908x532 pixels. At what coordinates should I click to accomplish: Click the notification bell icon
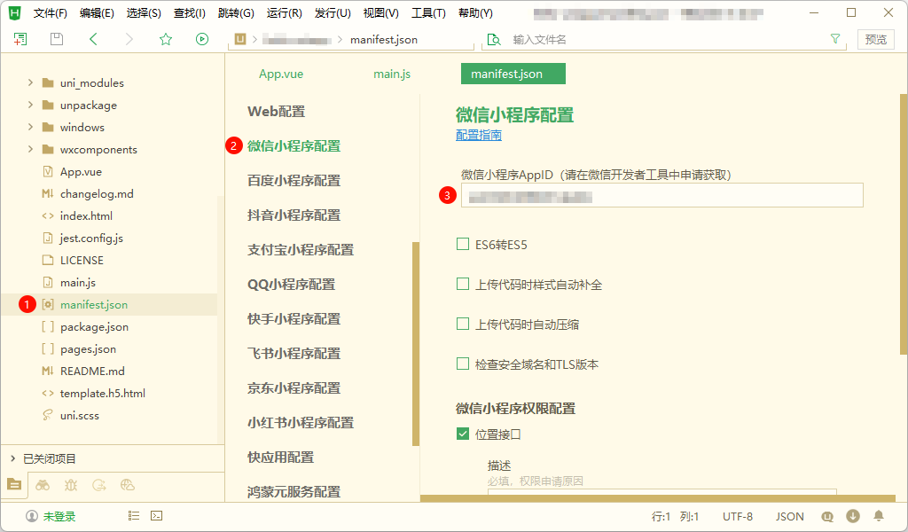tap(879, 516)
